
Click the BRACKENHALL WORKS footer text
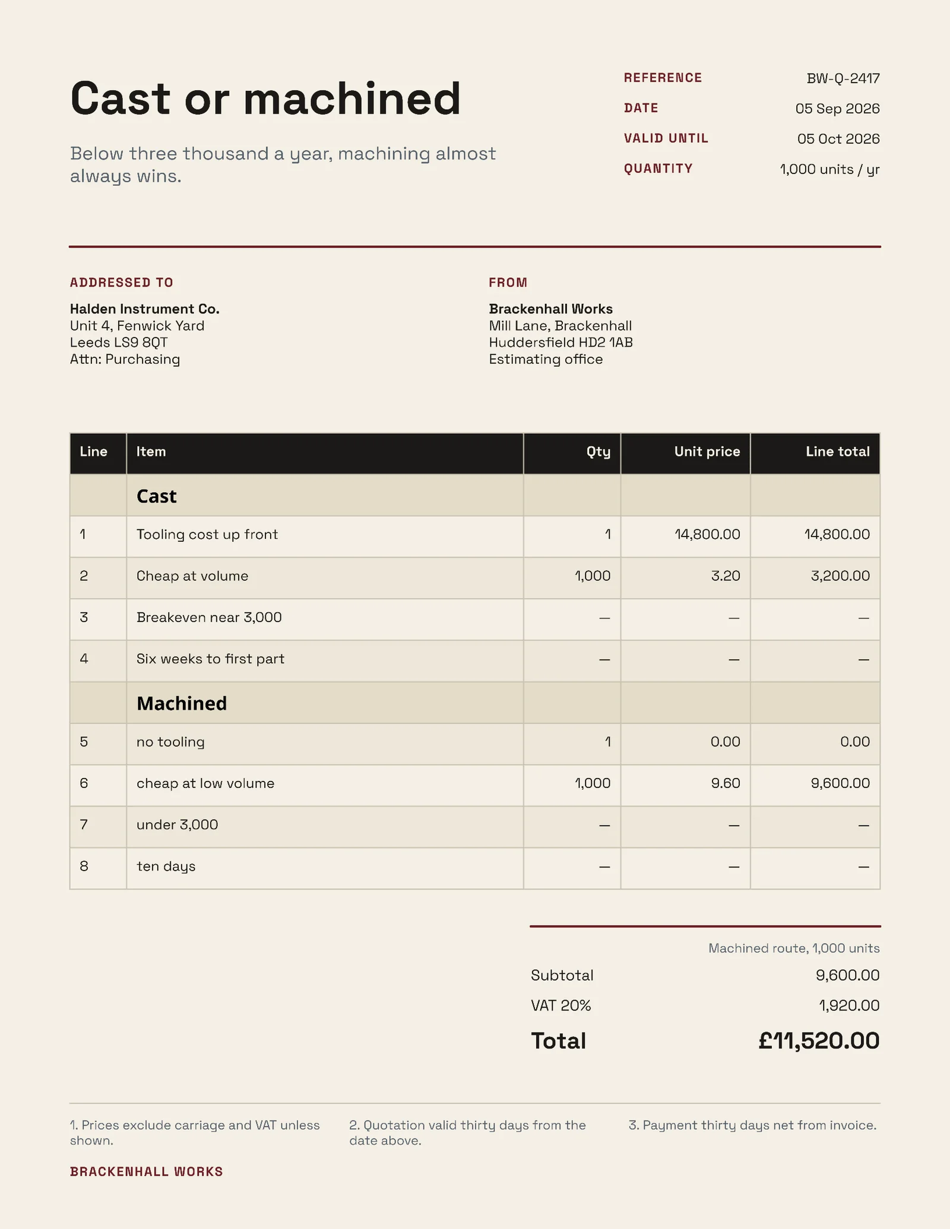point(147,1171)
